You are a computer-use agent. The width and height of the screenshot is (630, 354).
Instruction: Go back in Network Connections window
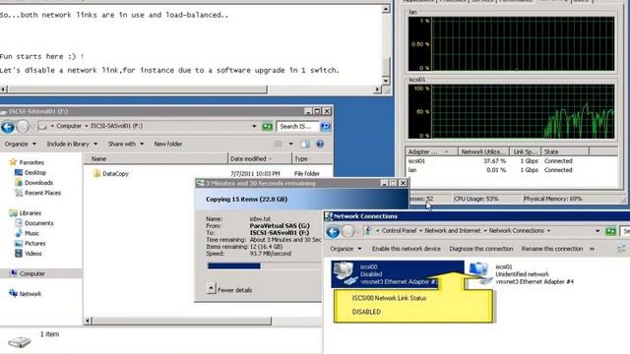[x=333, y=232]
